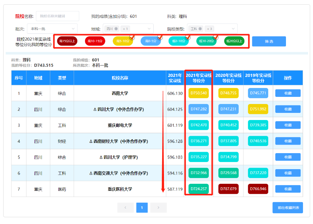Toggle the 高0-5分 filter pill
313x224 pixels.
pos(151,41)
